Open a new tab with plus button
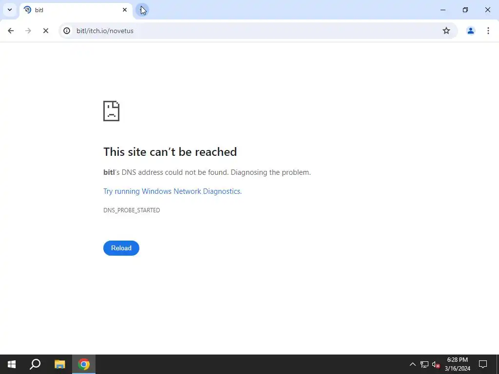The height and width of the screenshot is (374, 499). click(x=142, y=10)
